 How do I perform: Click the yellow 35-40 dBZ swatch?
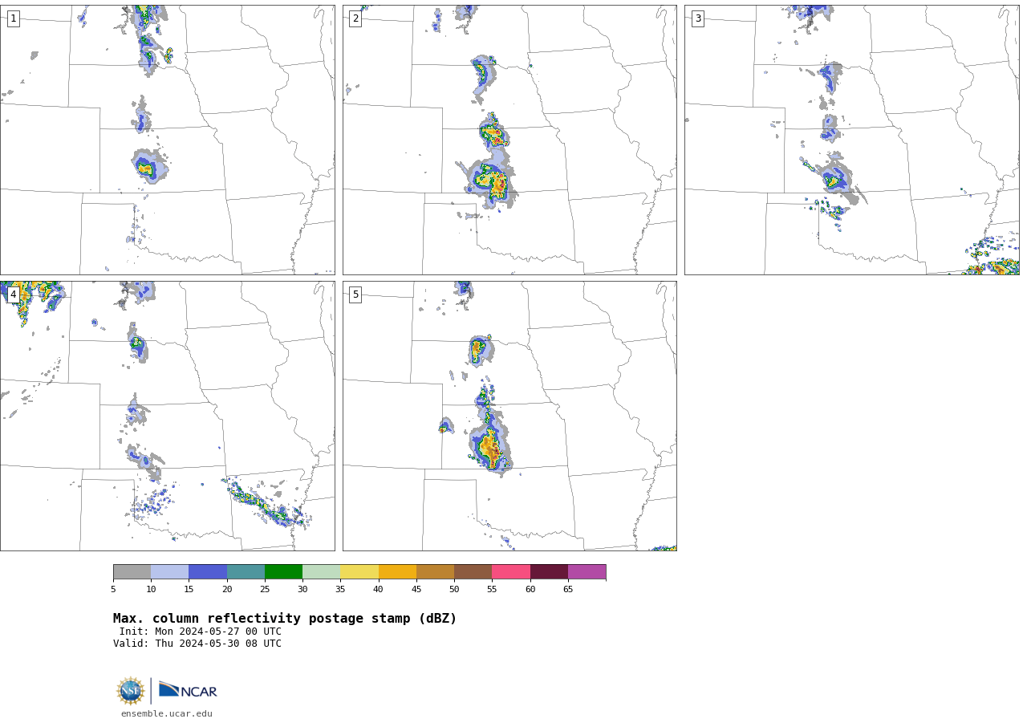(x=359, y=572)
